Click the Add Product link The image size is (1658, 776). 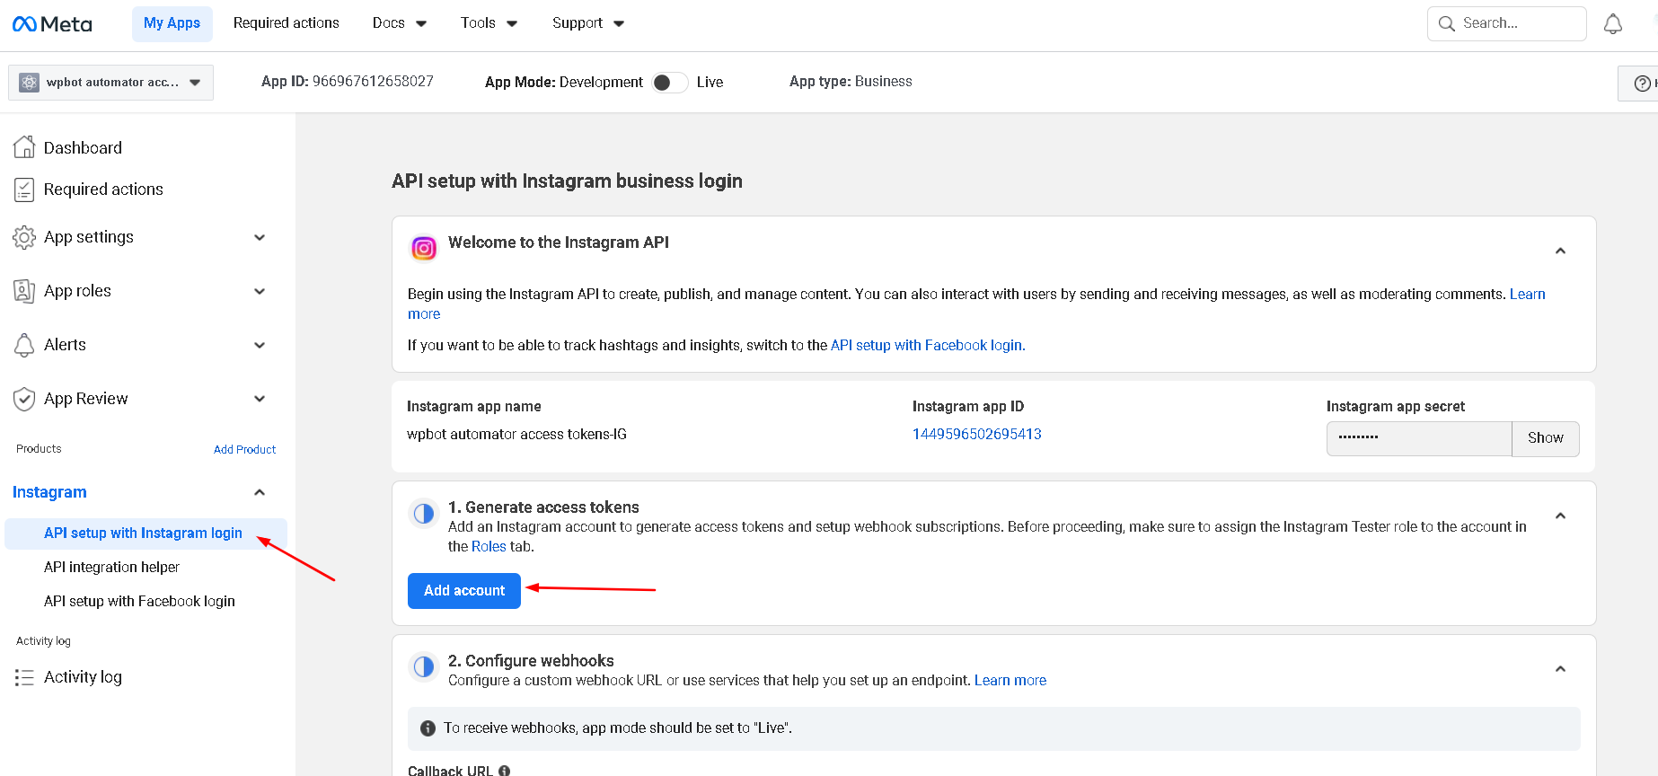pyautogui.click(x=244, y=450)
